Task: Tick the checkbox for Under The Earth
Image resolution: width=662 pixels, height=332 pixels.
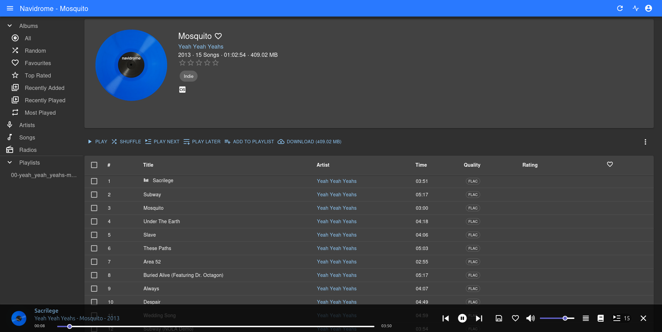Action: pyautogui.click(x=94, y=221)
